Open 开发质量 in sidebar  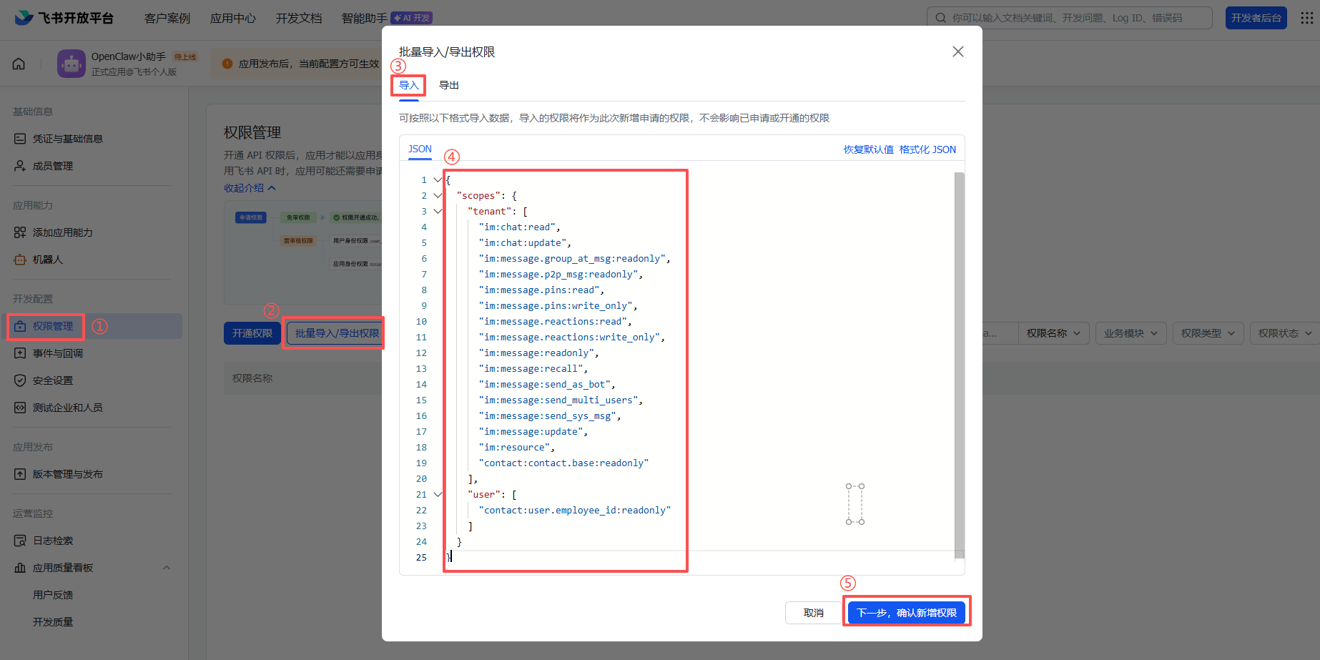point(53,622)
